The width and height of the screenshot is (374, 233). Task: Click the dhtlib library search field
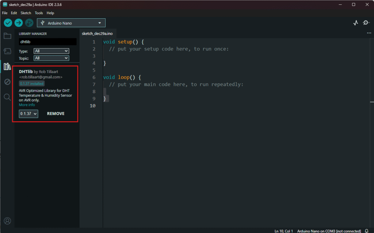[47, 42]
